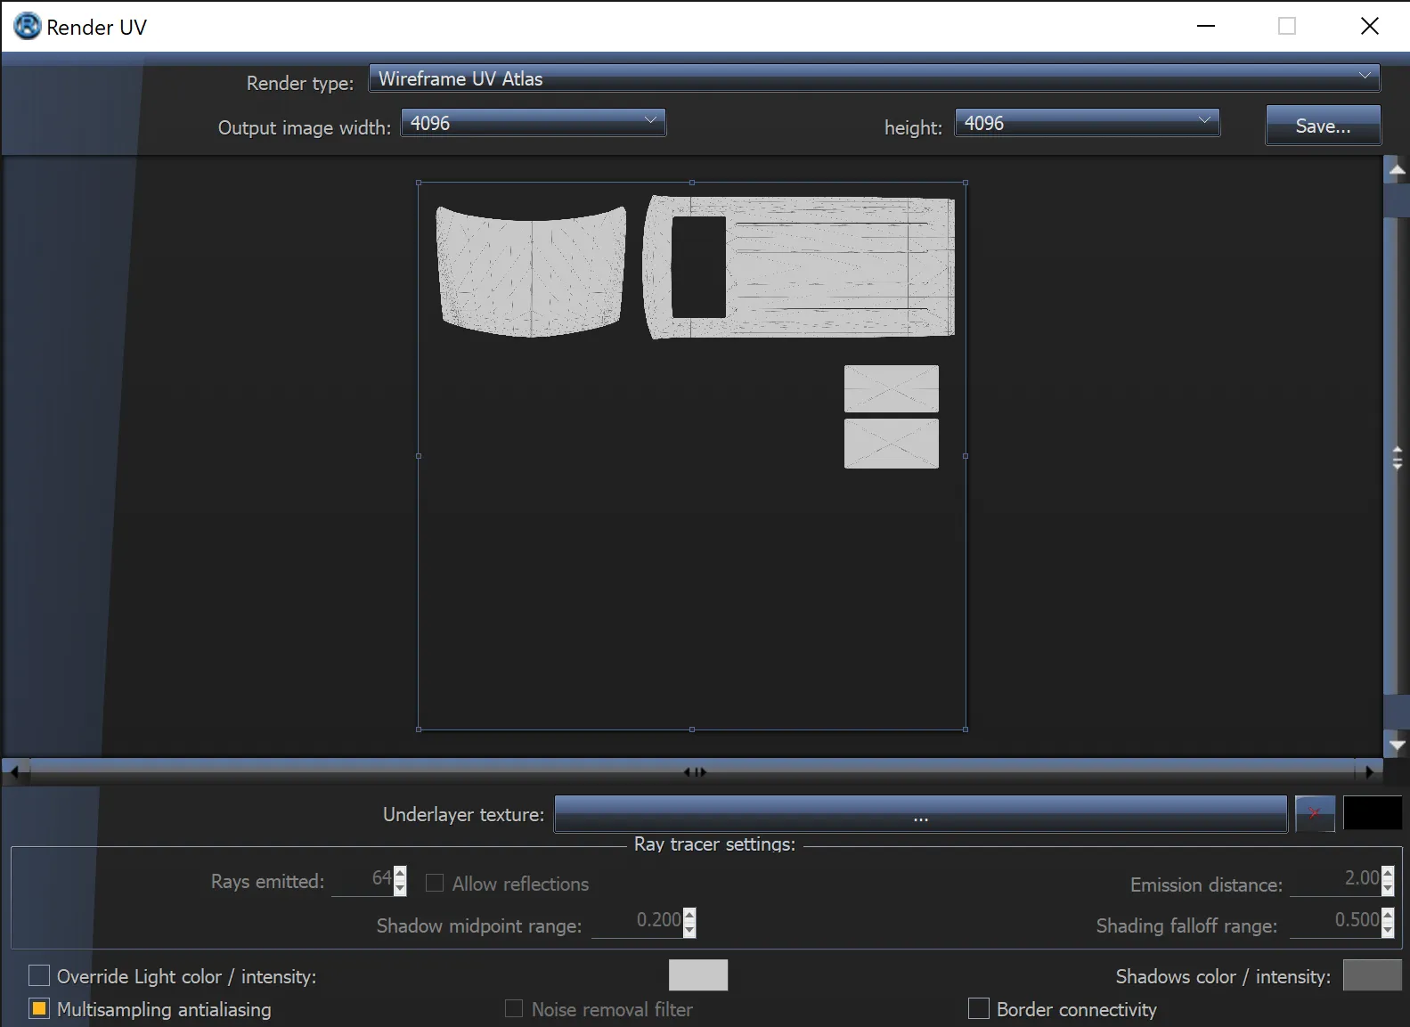
Task: Click the light color swatch beside Override Light
Action: tap(697, 975)
